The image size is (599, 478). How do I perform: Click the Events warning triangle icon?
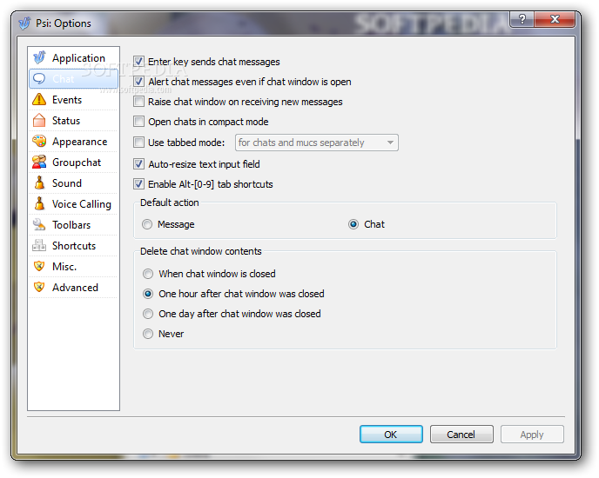coord(39,100)
